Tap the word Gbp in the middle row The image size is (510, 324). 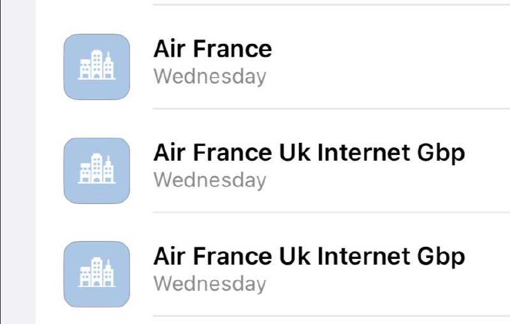[x=441, y=153]
